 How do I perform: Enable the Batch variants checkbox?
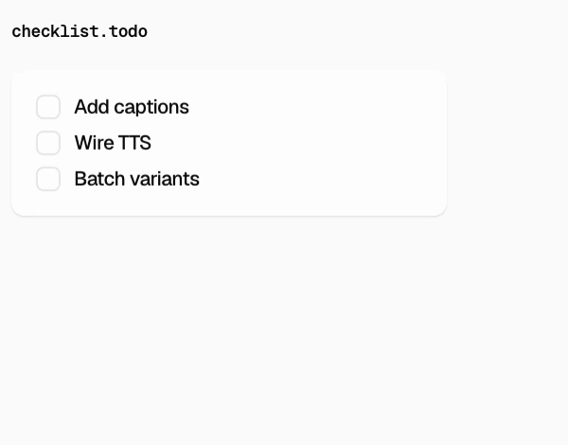(x=48, y=179)
